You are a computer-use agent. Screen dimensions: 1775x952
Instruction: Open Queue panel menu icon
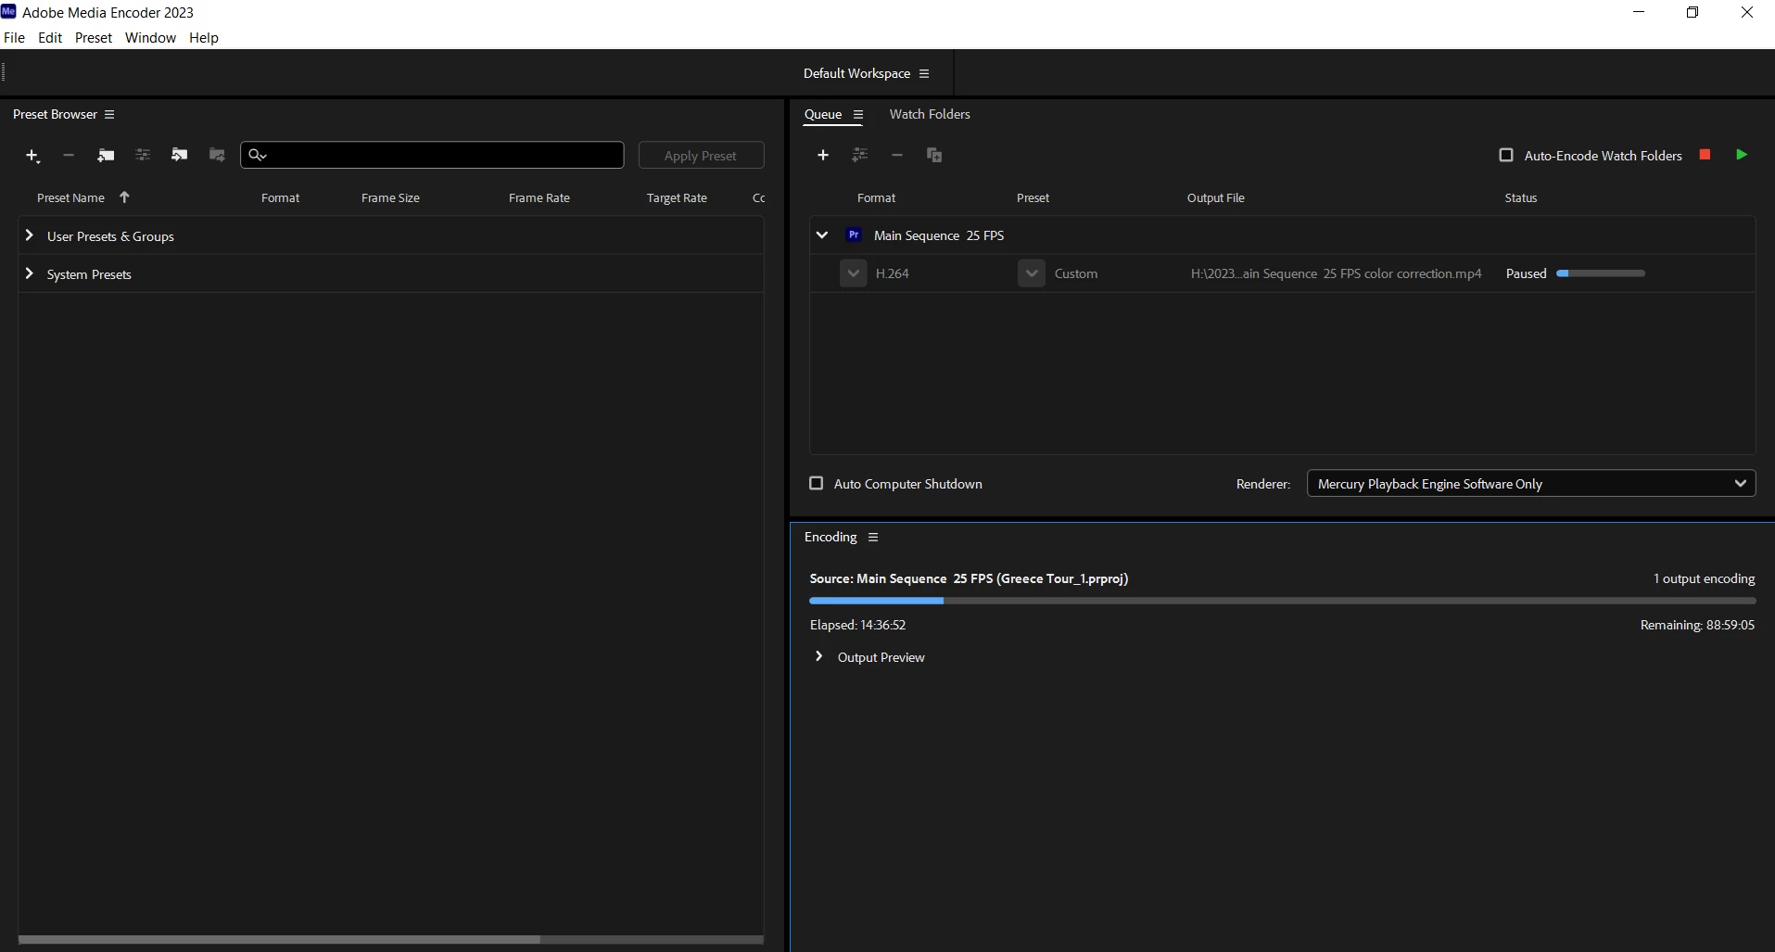tap(858, 115)
